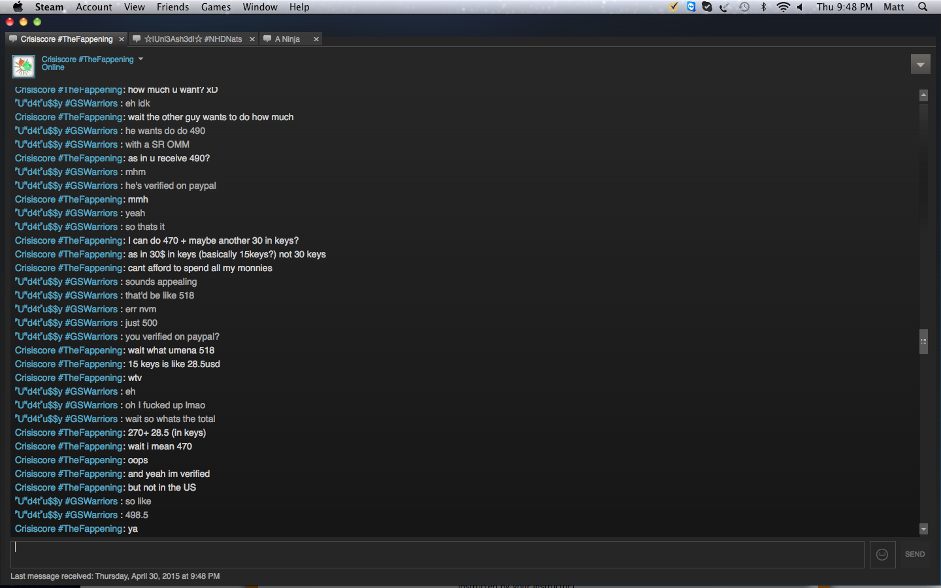Open the Bluetooth status menu
The width and height of the screenshot is (941, 588).
(x=763, y=7)
